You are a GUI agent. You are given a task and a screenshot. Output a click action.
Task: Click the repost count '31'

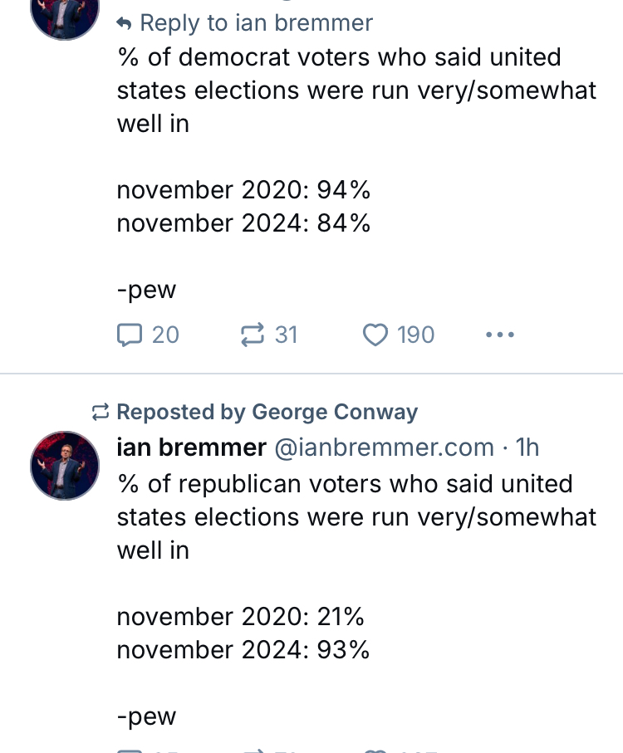(x=286, y=335)
